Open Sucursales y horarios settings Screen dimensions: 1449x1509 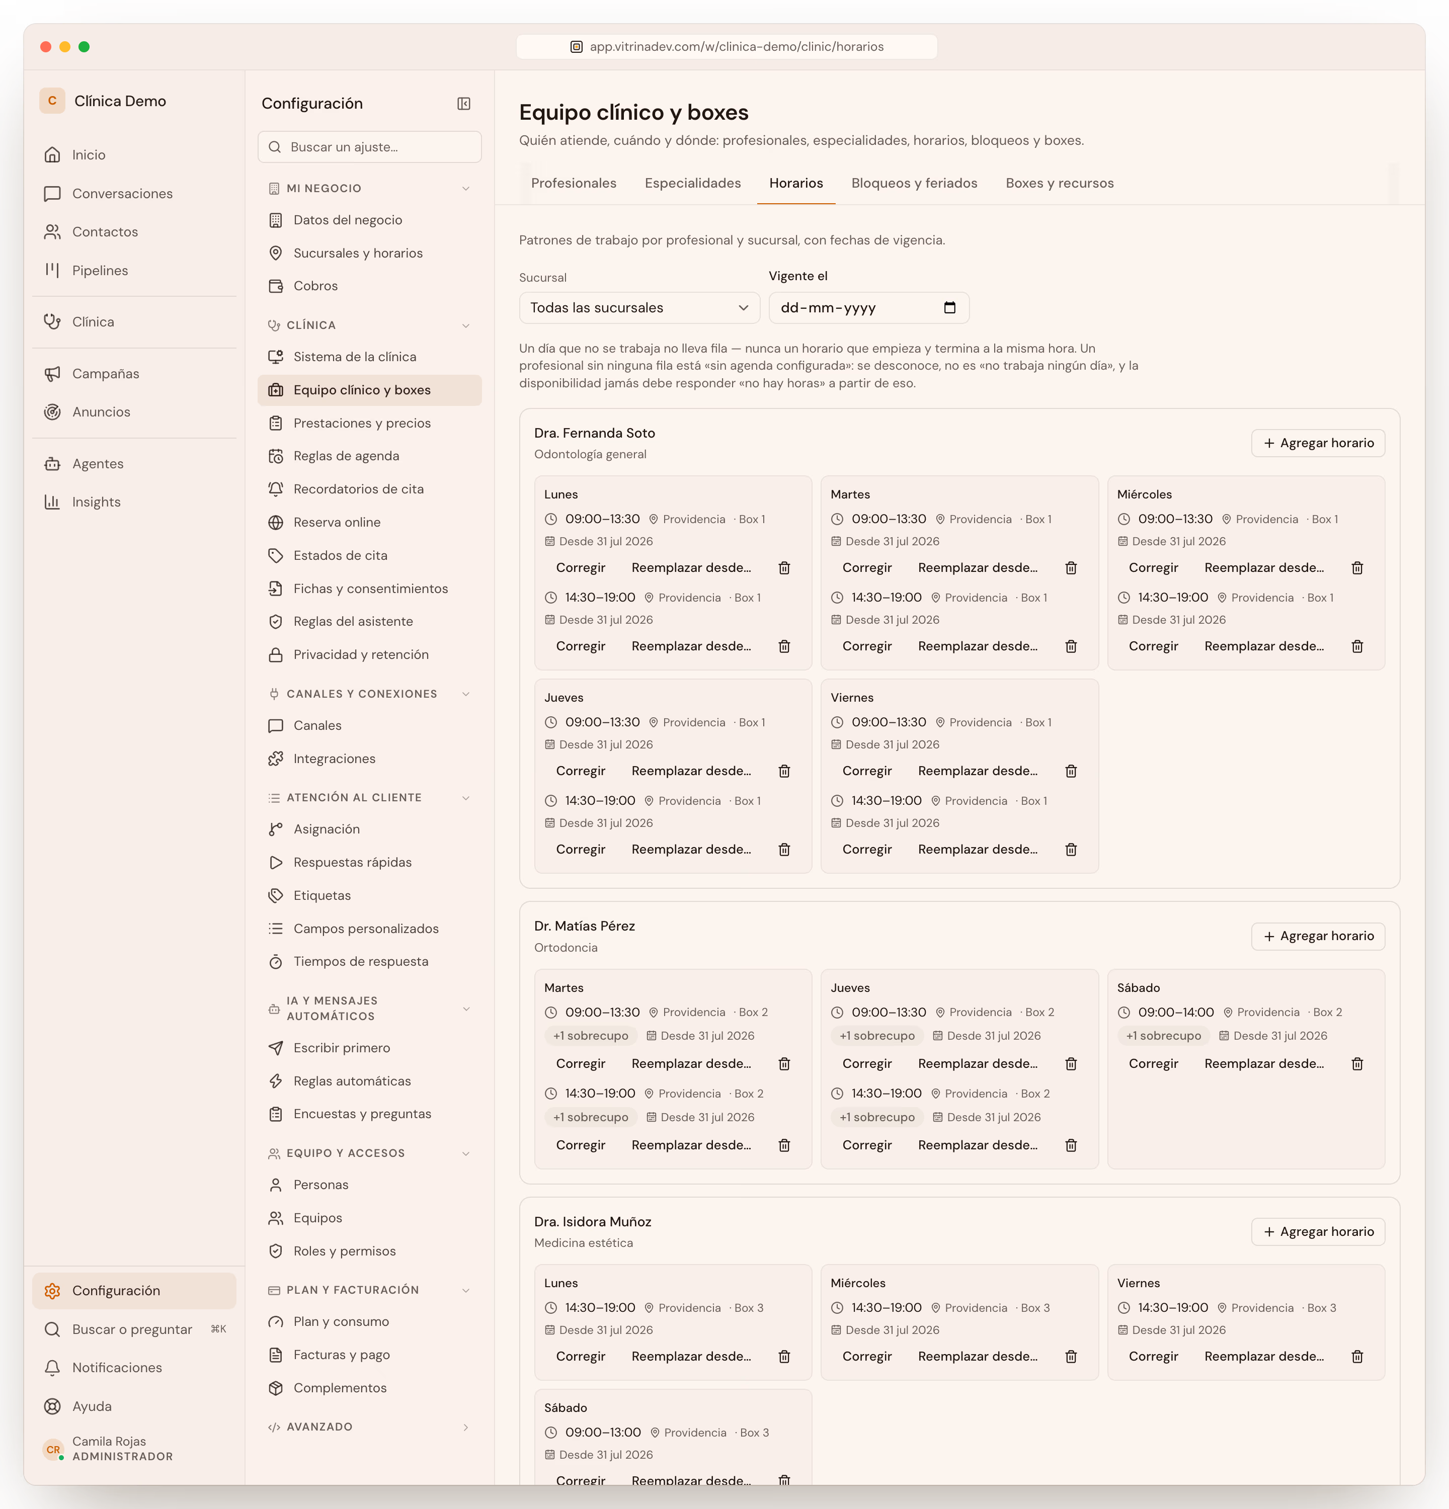[370, 254]
